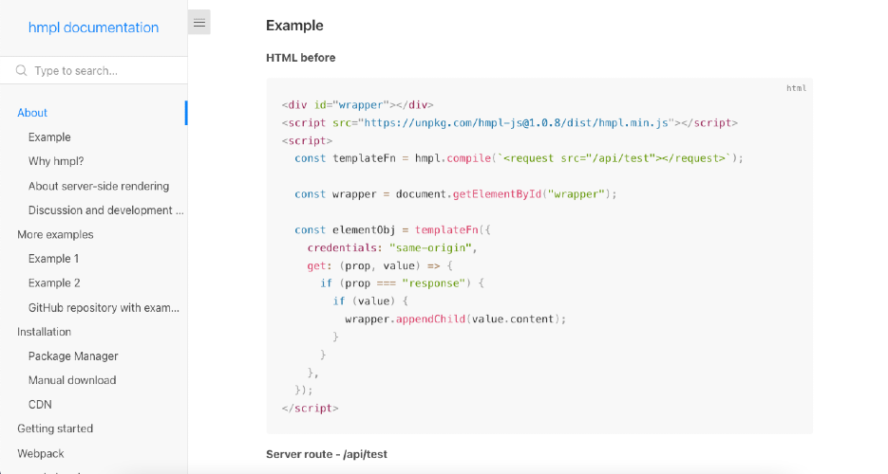Click the Server route - /api/test heading
The image size is (888, 474).
pos(327,454)
